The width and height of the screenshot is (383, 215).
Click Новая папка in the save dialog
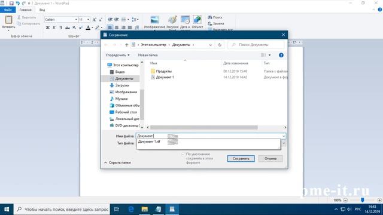[x=148, y=55]
